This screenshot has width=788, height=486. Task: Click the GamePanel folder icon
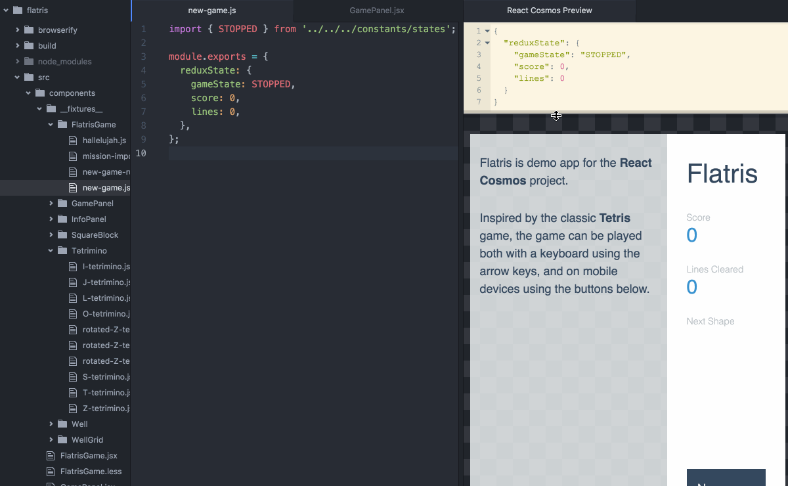(x=62, y=204)
